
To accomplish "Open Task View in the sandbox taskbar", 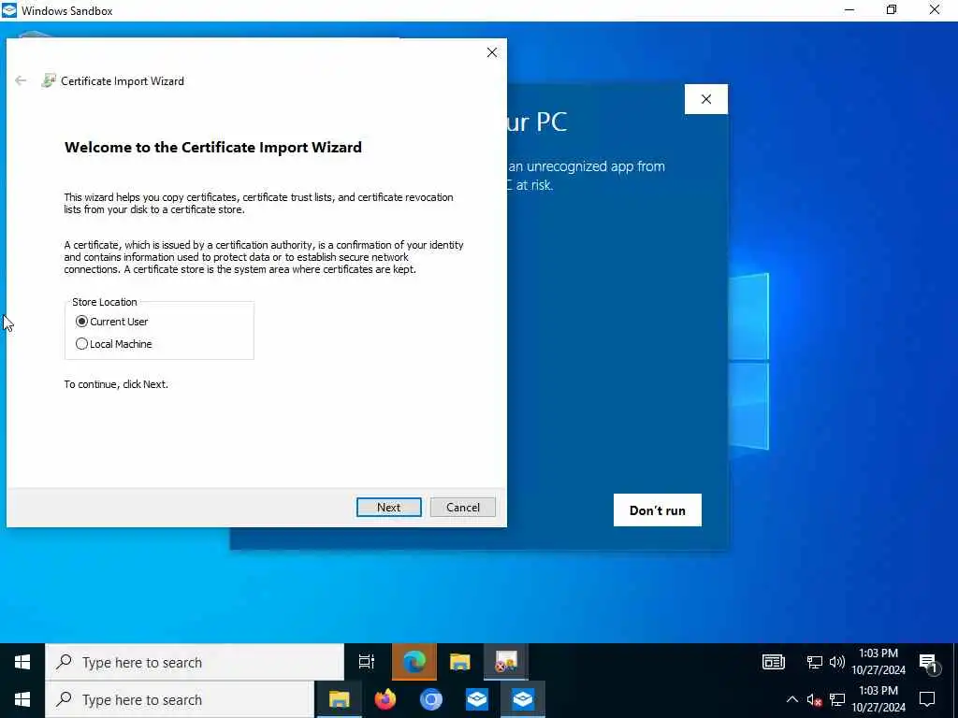I will point(367,662).
